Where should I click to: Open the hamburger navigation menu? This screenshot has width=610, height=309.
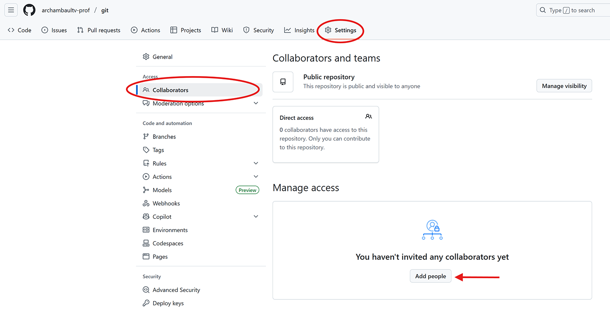[11, 10]
